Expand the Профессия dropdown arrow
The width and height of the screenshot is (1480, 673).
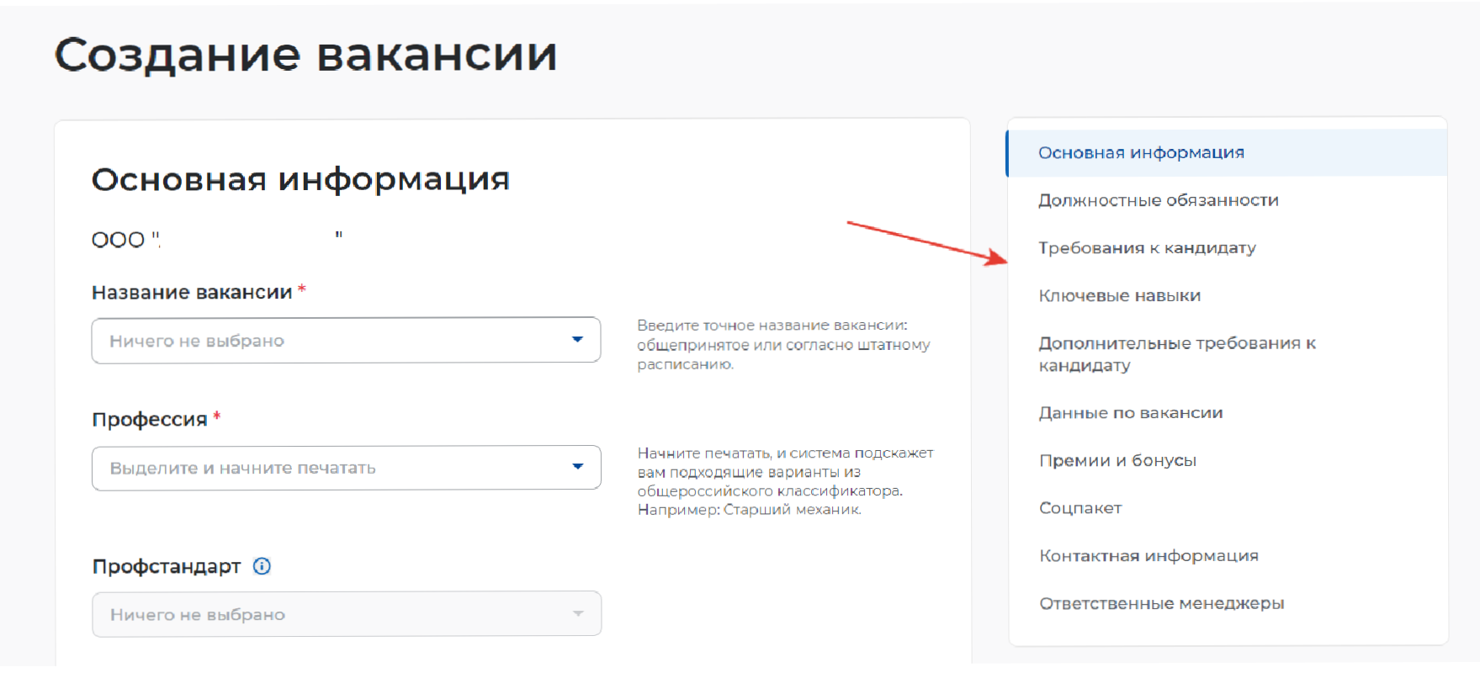pyautogui.click(x=577, y=467)
